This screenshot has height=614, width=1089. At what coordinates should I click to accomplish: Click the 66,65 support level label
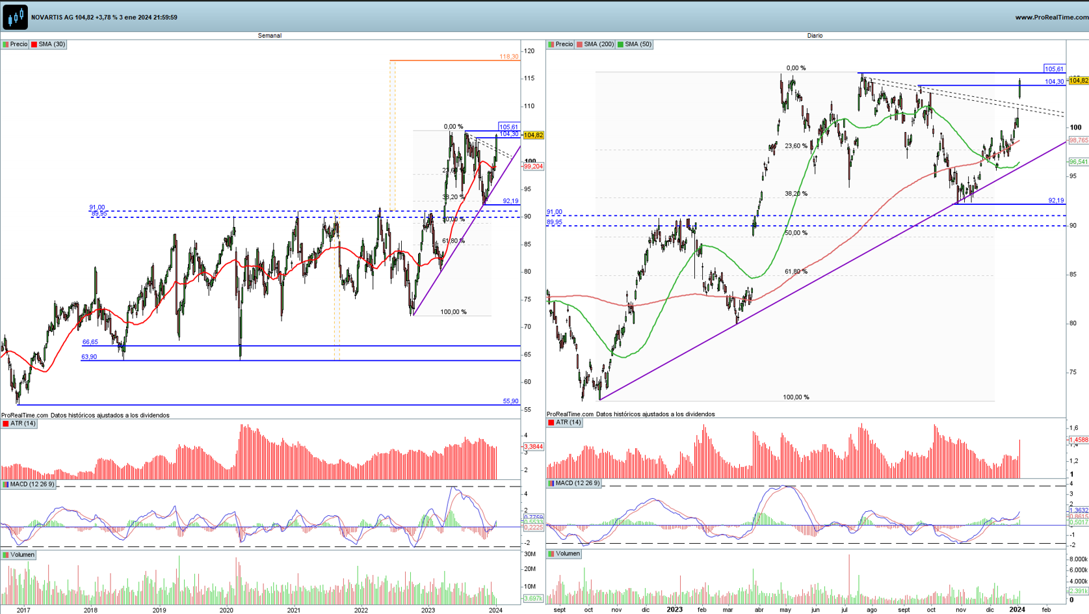[x=90, y=342]
